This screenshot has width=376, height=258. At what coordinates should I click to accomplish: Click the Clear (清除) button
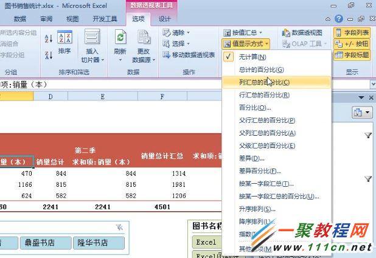[176, 33]
